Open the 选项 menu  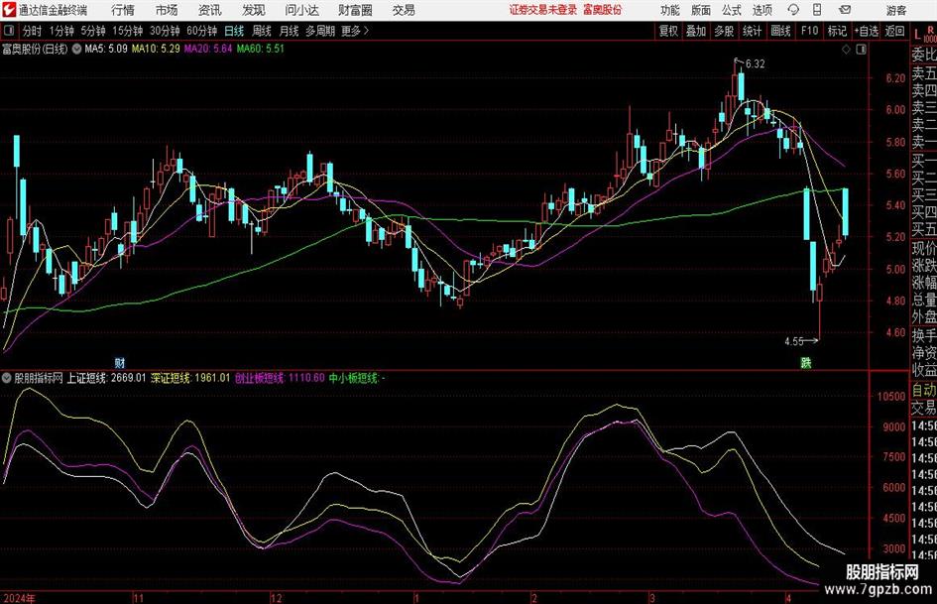[x=762, y=10]
